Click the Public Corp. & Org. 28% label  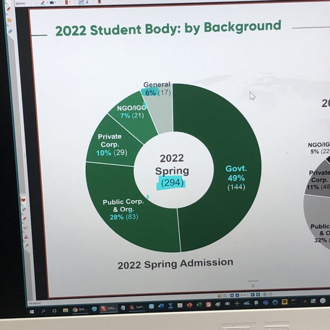pos(123,210)
